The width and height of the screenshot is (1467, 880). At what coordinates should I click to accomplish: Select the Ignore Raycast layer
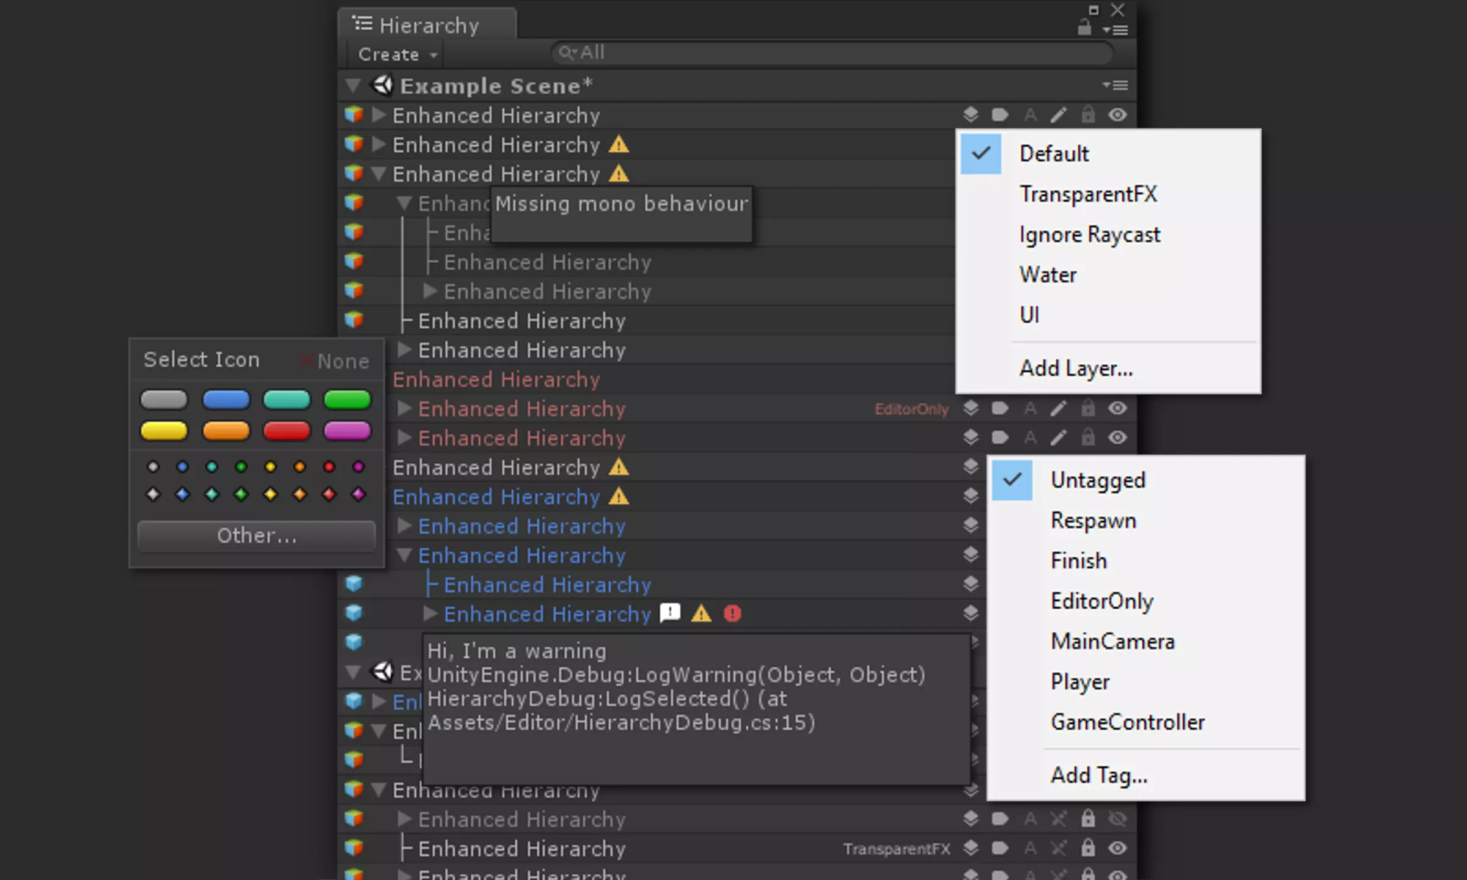click(1089, 235)
